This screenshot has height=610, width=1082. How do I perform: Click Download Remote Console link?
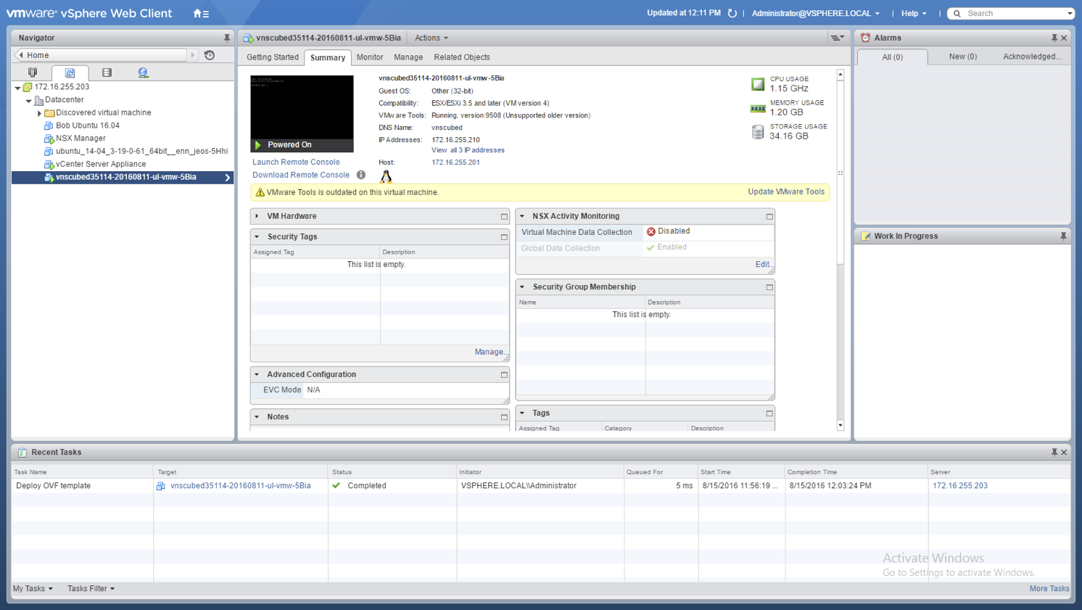(x=301, y=175)
